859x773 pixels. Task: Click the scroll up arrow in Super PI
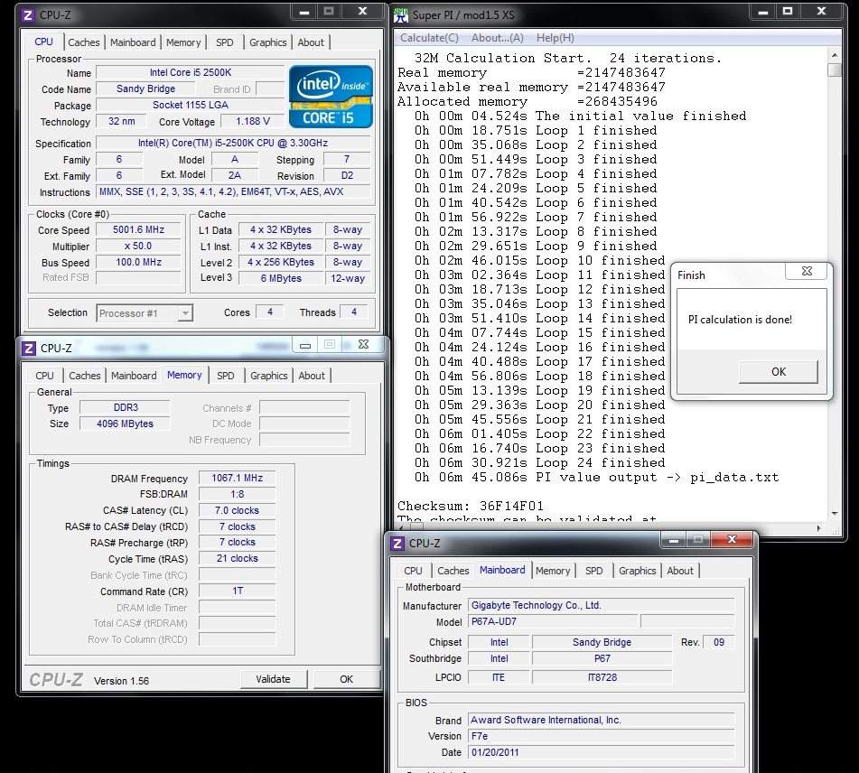835,55
